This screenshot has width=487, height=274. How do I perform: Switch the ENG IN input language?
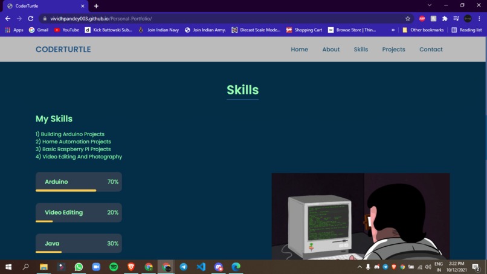click(439, 267)
